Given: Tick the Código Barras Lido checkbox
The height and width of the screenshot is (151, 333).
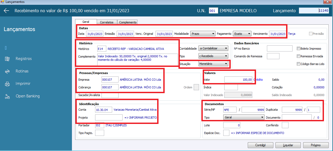Looking at the screenshot, I should (298, 64).
